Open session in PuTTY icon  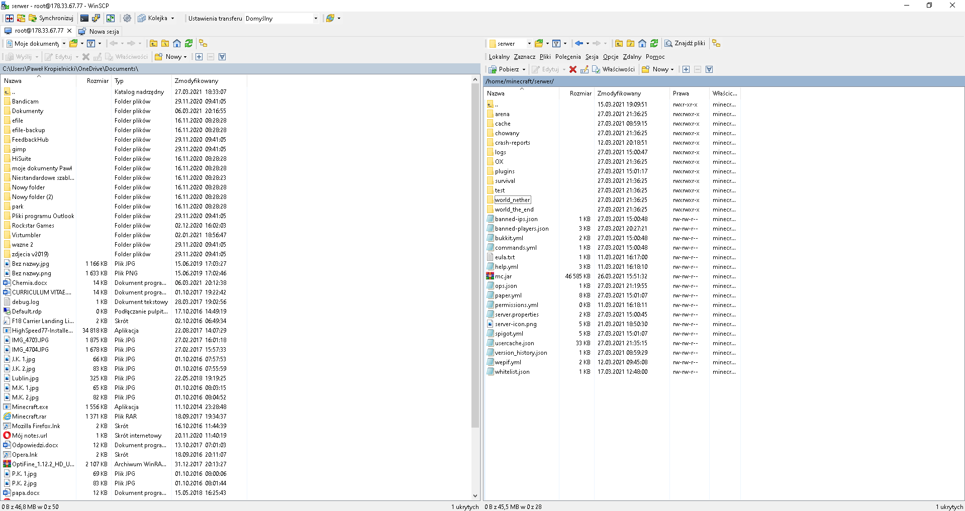96,19
